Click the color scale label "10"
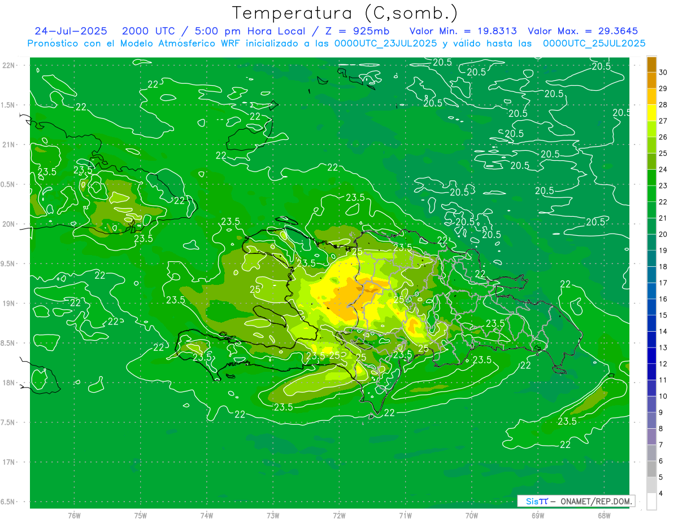 [x=663, y=397]
